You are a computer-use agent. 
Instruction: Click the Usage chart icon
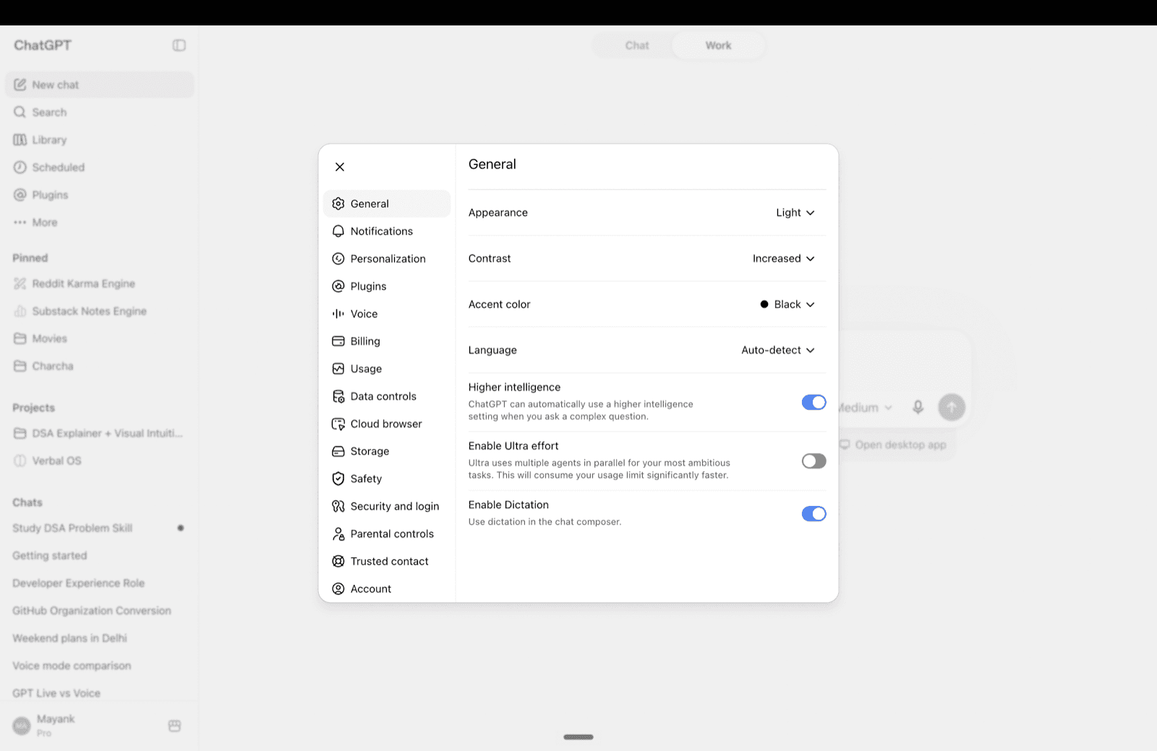tap(338, 369)
